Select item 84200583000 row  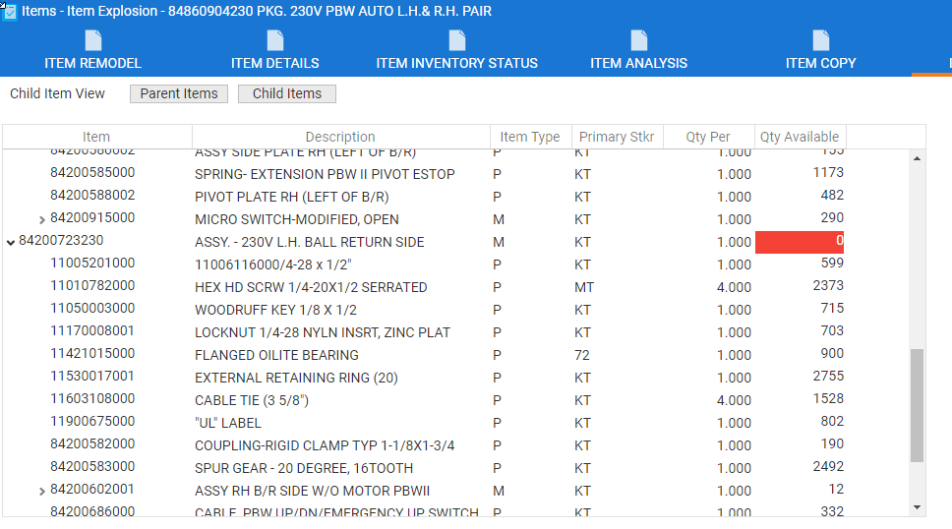click(92, 466)
